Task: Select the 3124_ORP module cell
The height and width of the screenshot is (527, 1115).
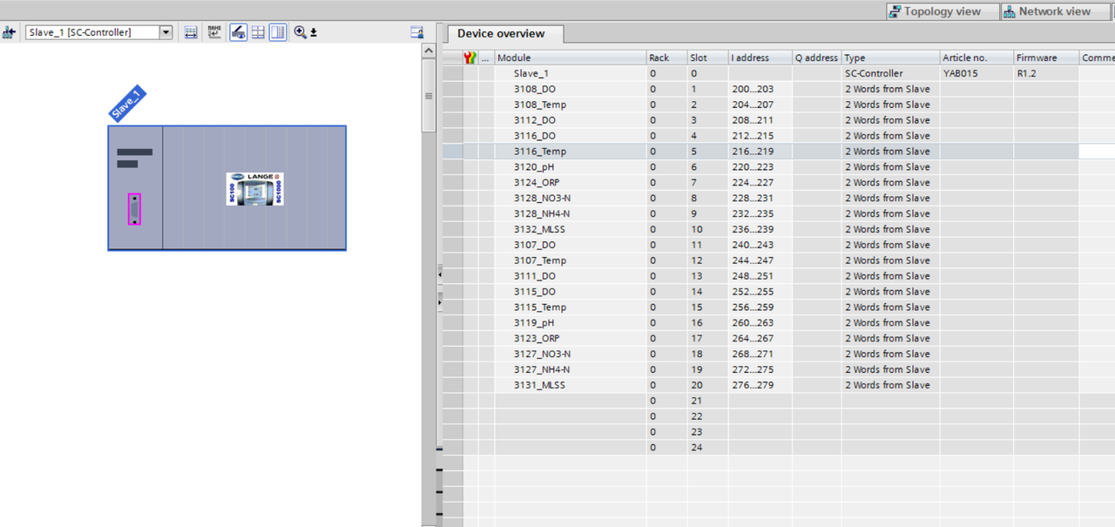Action: point(571,183)
